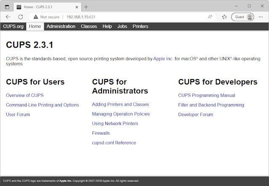Open Managing Operation Policies link

[x=121, y=114]
